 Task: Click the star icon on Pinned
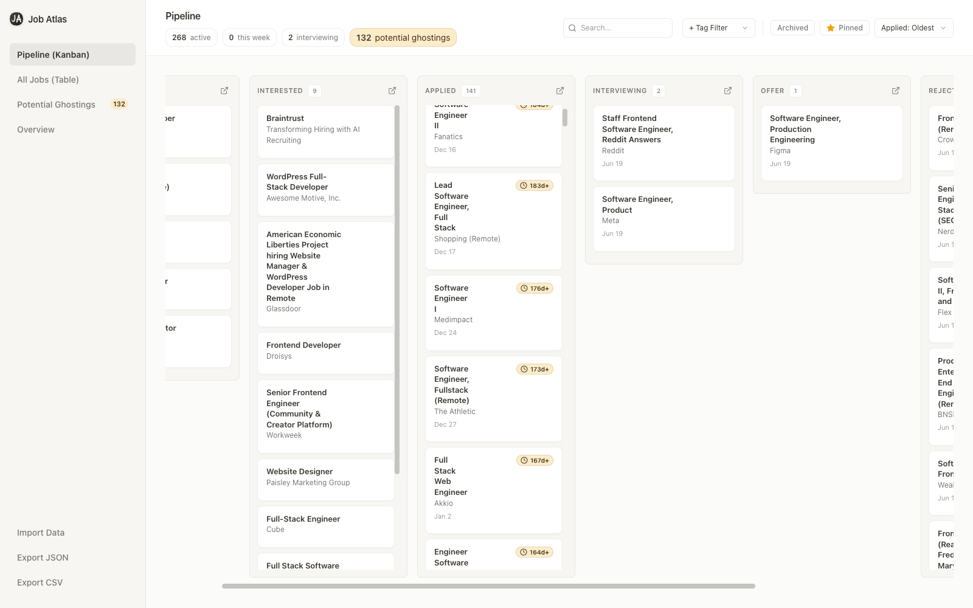pyautogui.click(x=831, y=28)
